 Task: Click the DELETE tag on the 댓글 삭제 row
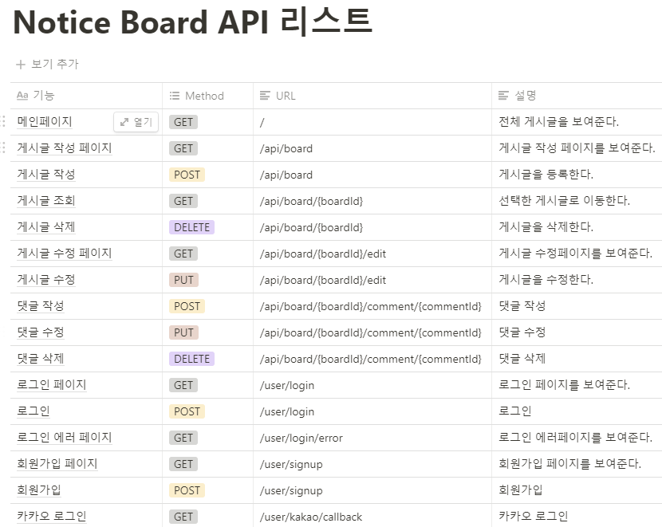click(x=191, y=358)
